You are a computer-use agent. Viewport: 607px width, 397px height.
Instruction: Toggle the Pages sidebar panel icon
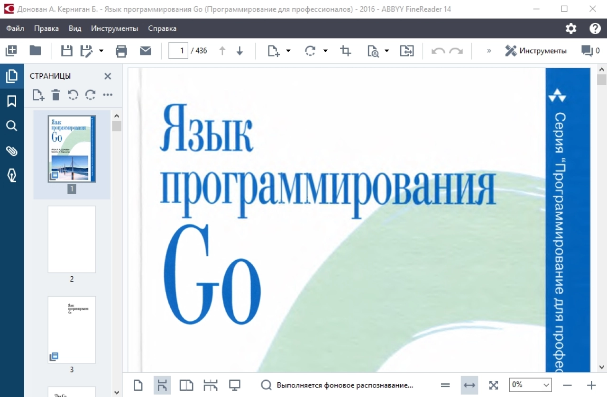point(12,76)
